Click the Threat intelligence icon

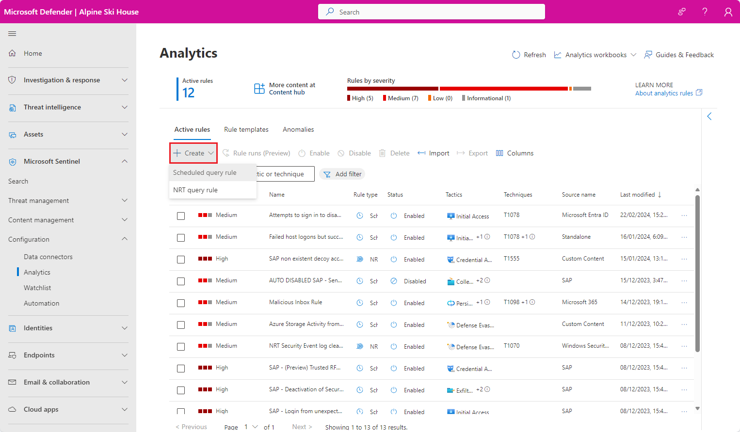(x=12, y=108)
